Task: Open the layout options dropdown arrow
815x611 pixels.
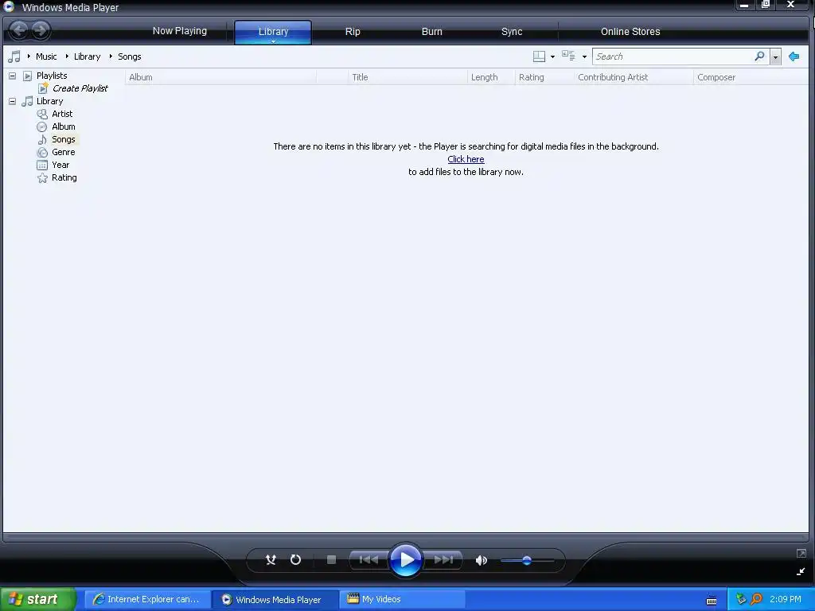Action: click(x=552, y=56)
